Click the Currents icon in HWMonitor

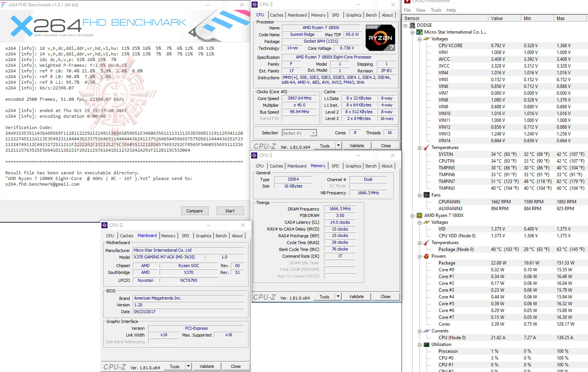pos(426,331)
